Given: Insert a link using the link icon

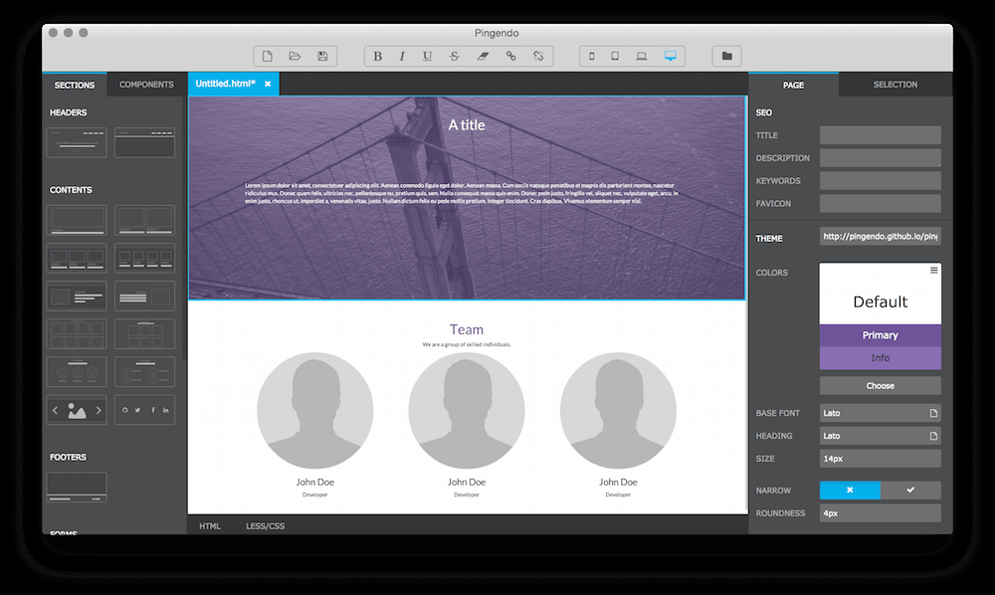Looking at the screenshot, I should coord(510,56).
